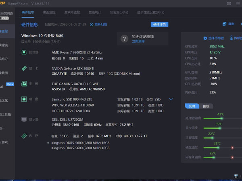
Task: Click red threshold marker on 硬盘温度 bar
Action: (x=232, y=148)
